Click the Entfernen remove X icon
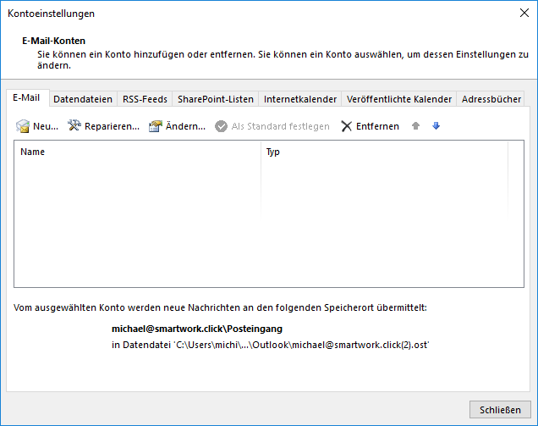Image resolution: width=538 pixels, height=426 pixels. point(346,126)
